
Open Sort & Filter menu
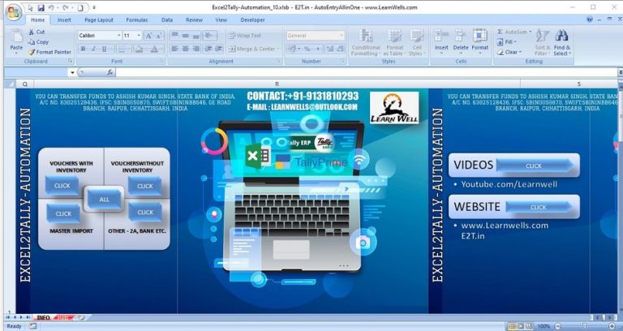pyautogui.click(x=543, y=43)
